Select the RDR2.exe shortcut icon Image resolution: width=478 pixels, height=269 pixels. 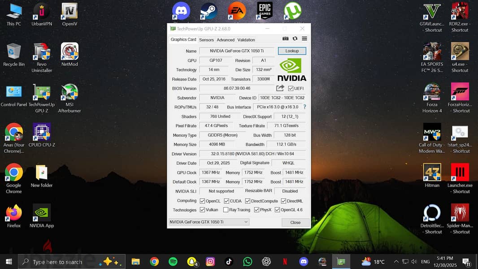[460, 17]
